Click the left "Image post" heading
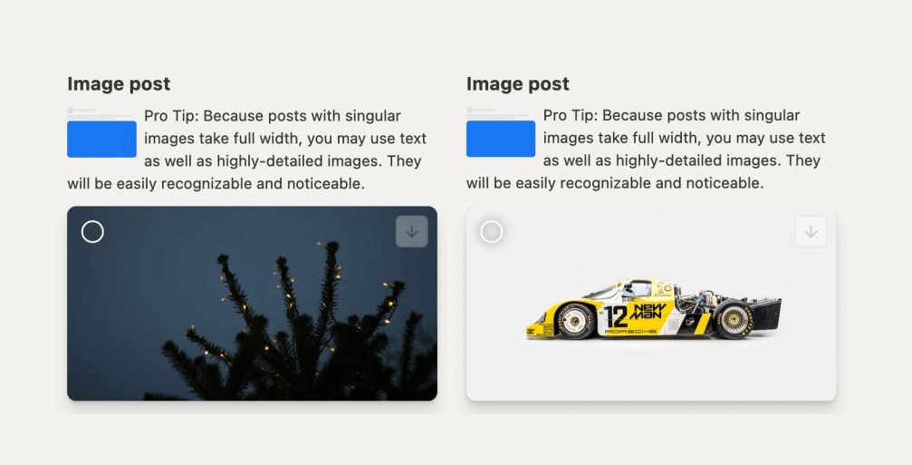 click(x=119, y=83)
